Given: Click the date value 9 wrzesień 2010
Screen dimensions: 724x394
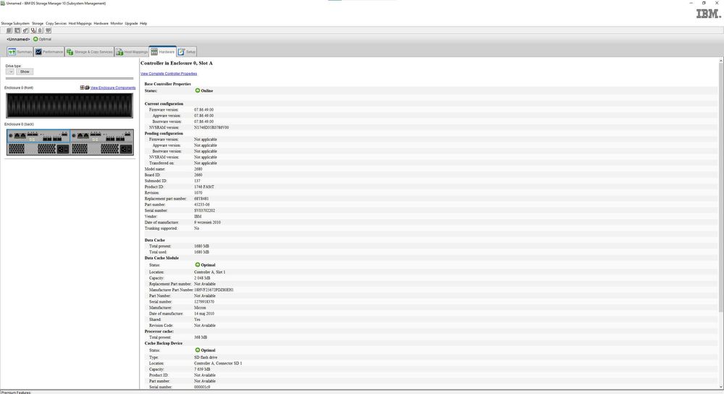Looking at the screenshot, I should (207, 222).
